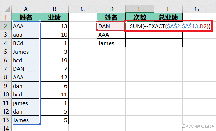Click cell D2 containing DAN
216x131 pixels.
[111, 26]
